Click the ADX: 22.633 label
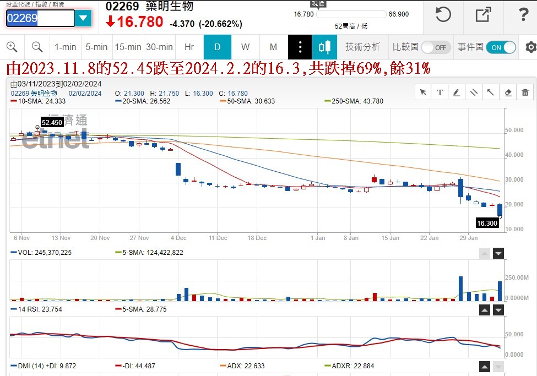This screenshot has width=537, height=376. [242, 366]
